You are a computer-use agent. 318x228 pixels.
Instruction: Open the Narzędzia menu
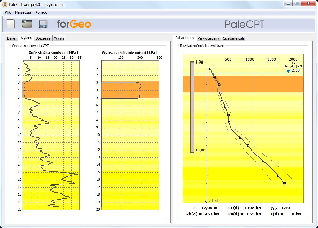coord(23,12)
